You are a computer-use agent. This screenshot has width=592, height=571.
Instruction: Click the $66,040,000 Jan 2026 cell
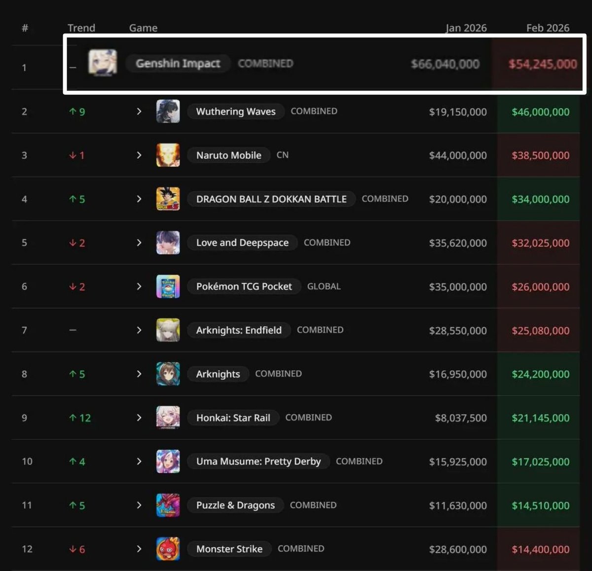pyautogui.click(x=445, y=64)
